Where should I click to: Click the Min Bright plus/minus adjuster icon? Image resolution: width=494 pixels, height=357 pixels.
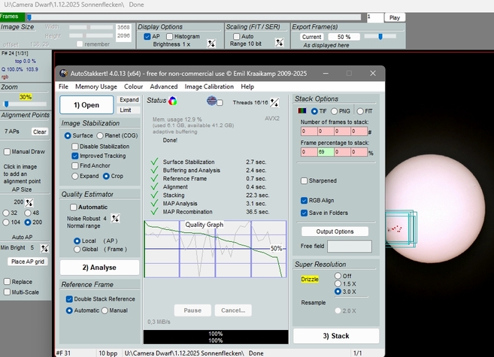(x=44, y=247)
